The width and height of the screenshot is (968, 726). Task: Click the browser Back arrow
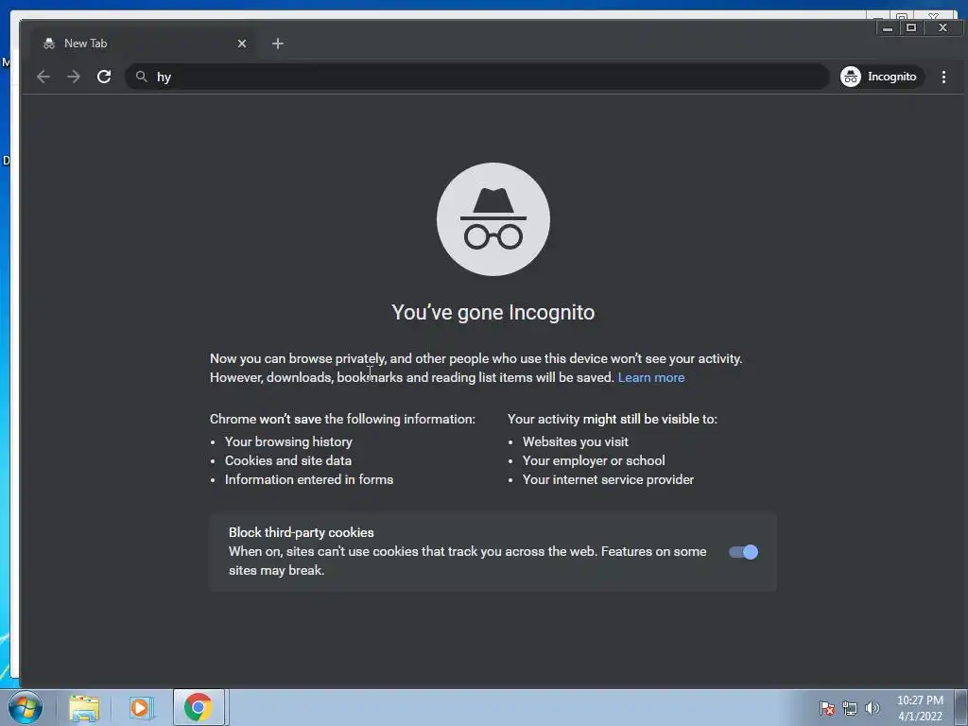coord(43,77)
